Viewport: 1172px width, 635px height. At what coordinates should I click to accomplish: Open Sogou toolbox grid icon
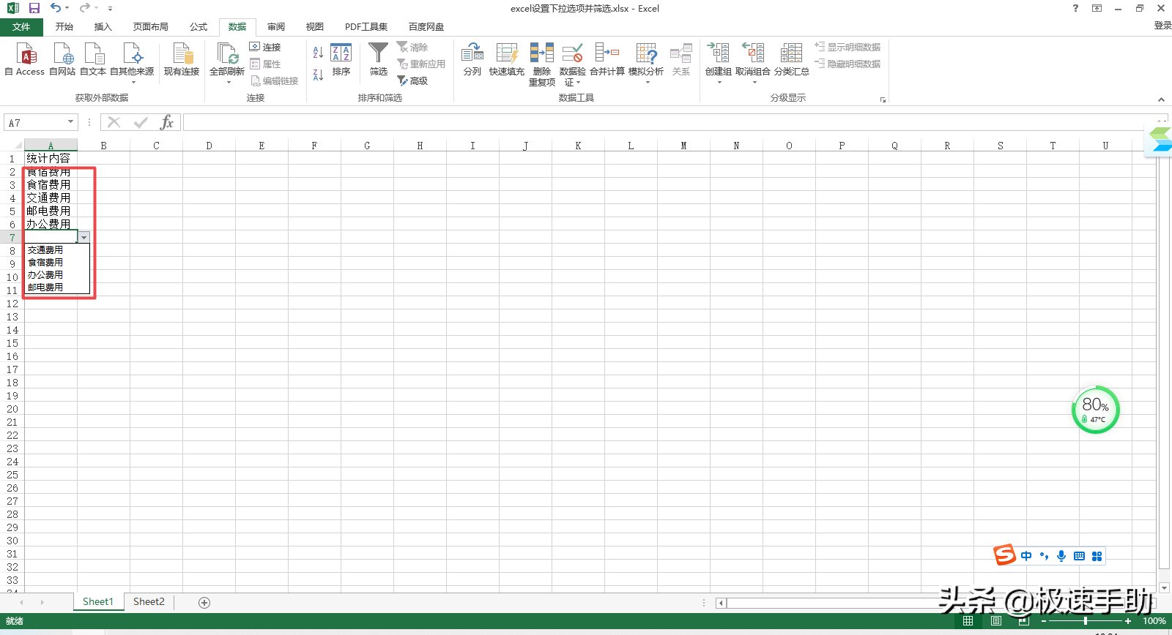tap(1097, 556)
